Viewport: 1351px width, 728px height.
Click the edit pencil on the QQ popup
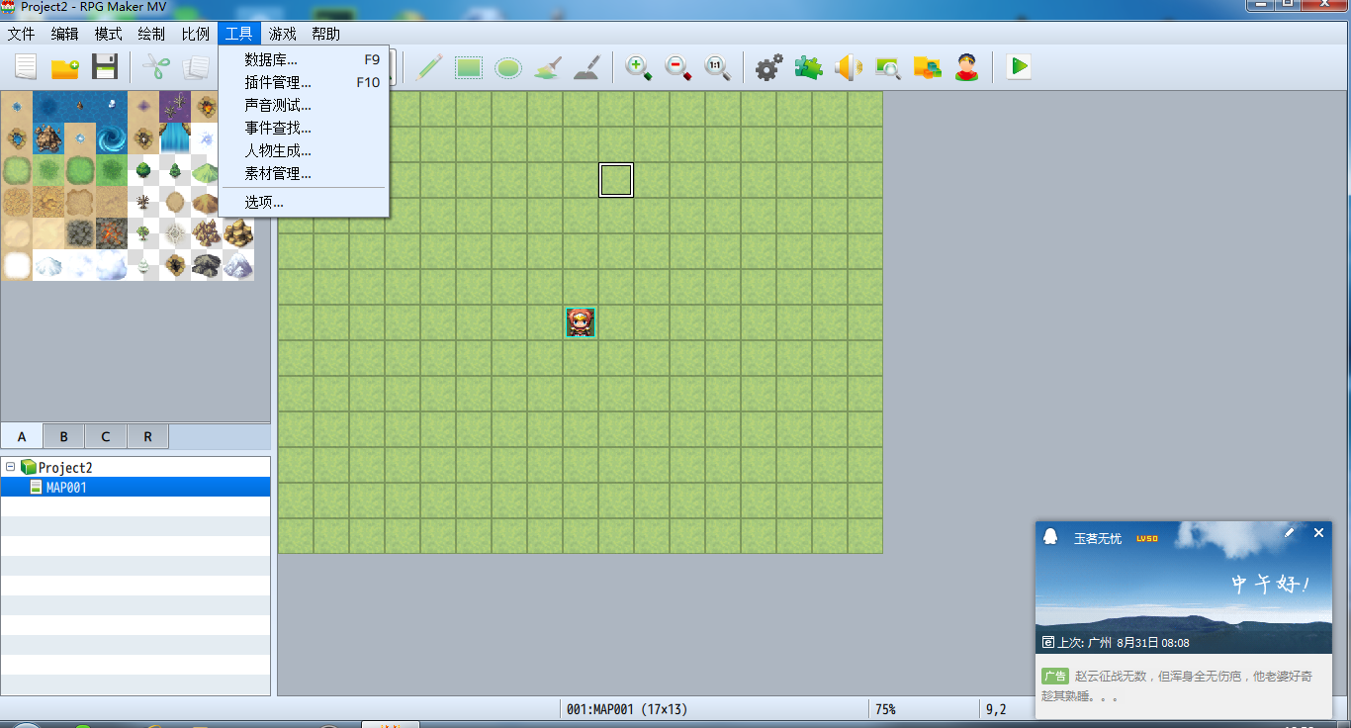pos(1290,533)
